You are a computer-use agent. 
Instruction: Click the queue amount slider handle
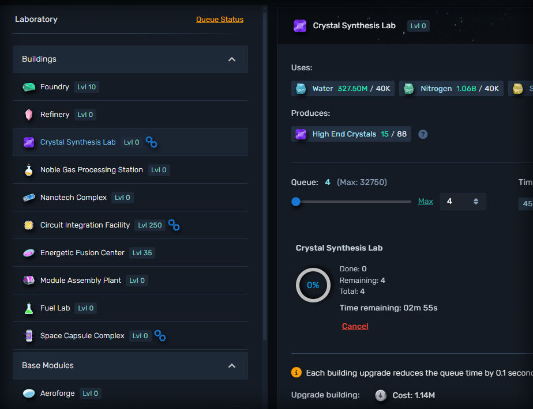296,202
